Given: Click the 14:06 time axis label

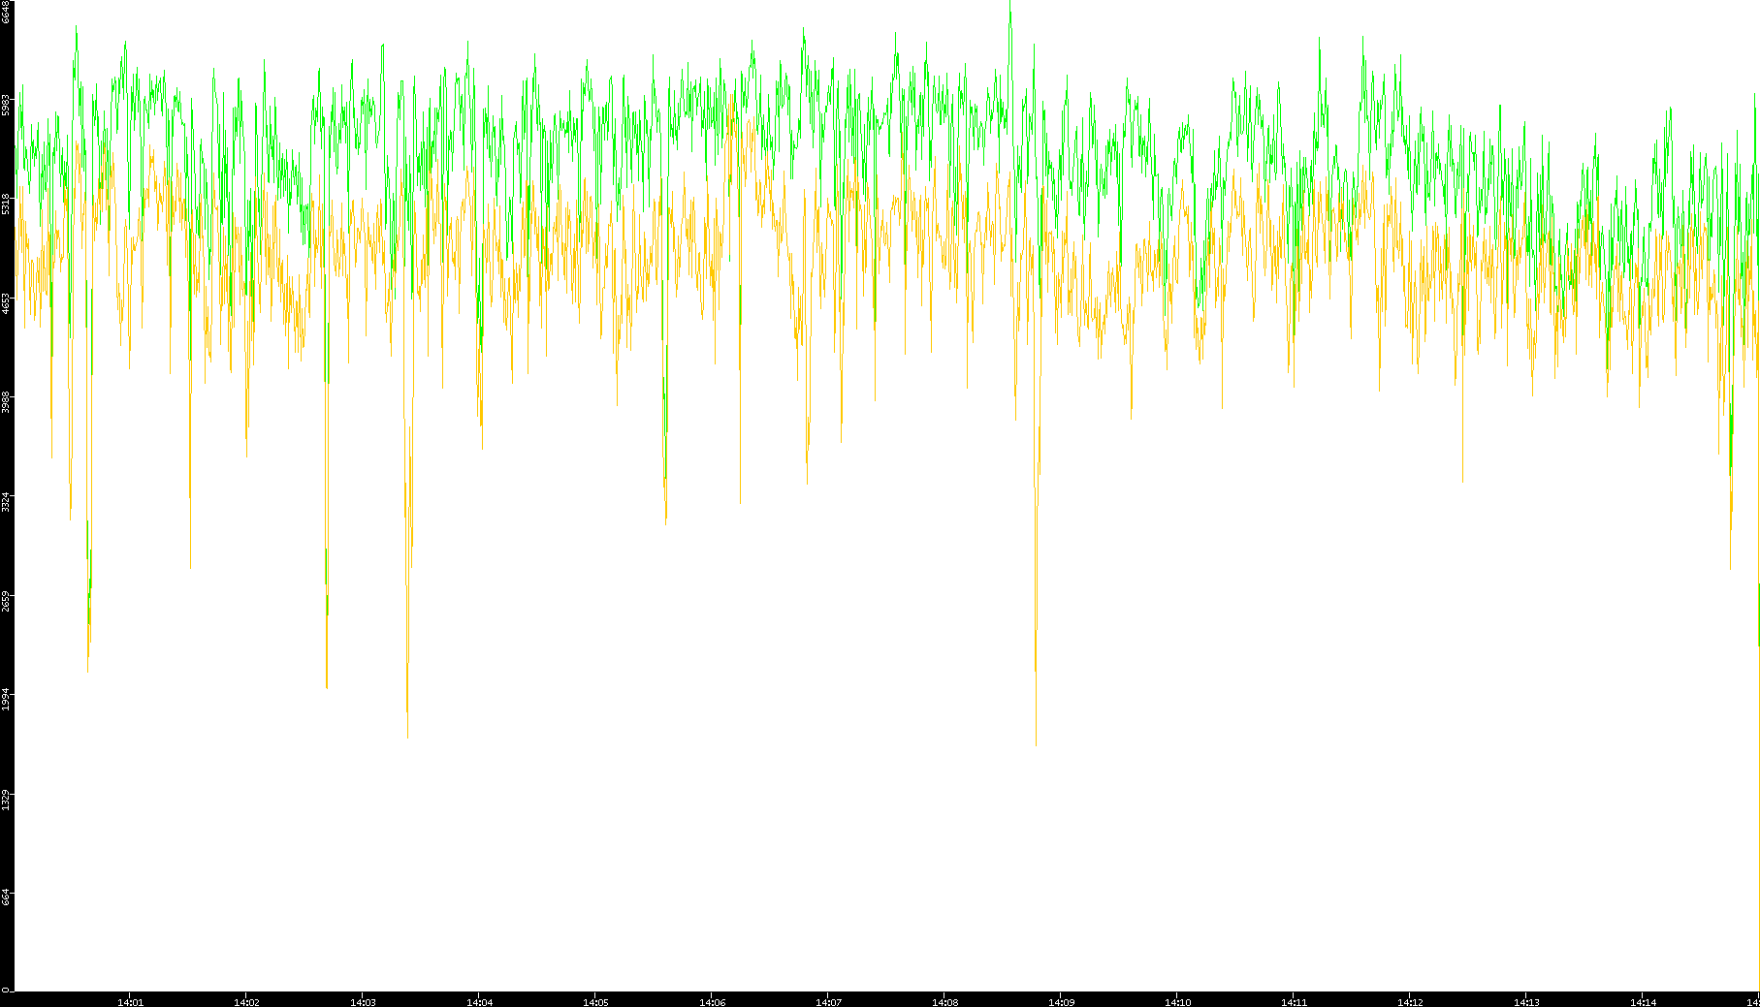Looking at the screenshot, I should [x=712, y=1002].
